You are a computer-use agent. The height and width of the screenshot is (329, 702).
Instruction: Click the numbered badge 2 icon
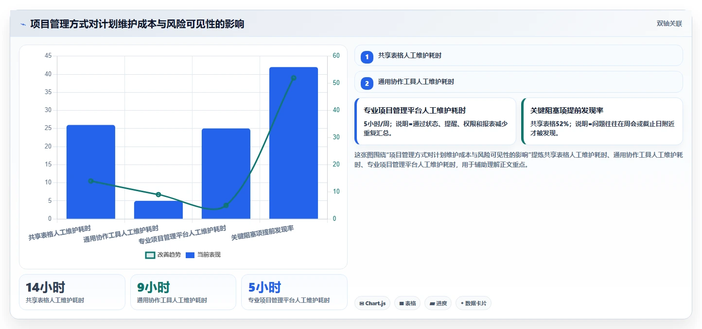coord(367,83)
